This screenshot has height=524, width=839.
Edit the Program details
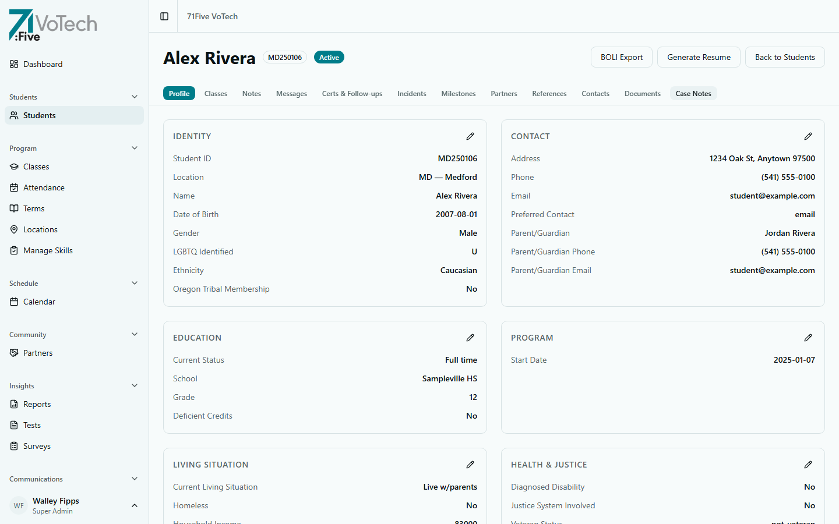[x=808, y=338]
